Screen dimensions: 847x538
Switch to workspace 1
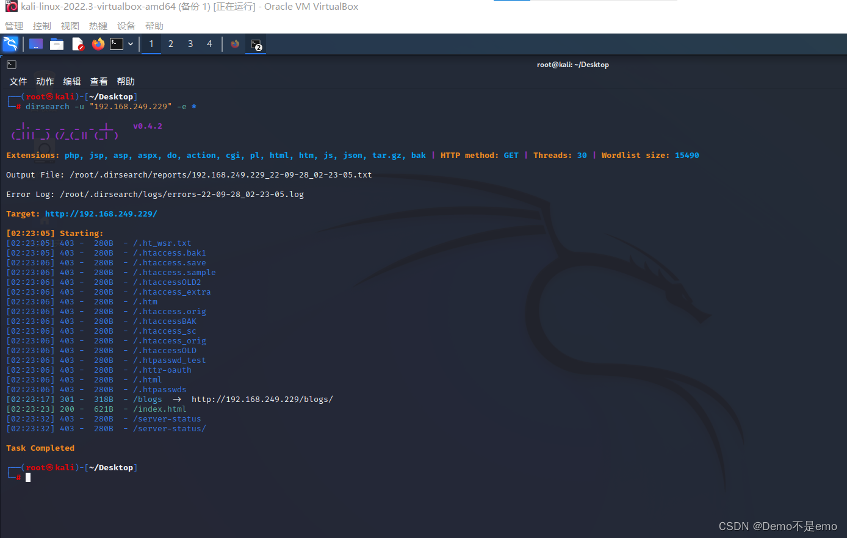(x=151, y=44)
